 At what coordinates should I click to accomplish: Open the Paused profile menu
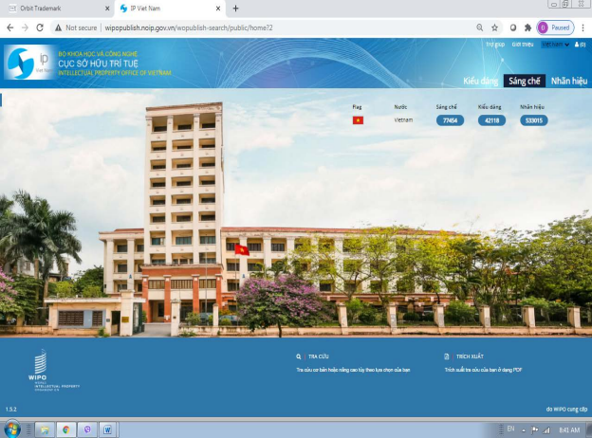pyautogui.click(x=555, y=27)
